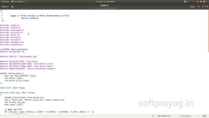
Task: Place cursor on '#include <unistd.h>' line
Action: tap(10, 40)
